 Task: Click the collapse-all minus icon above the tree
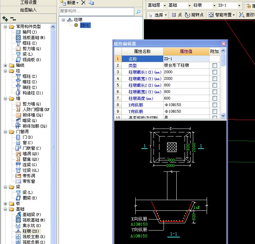pyautogui.click(x=13, y=19)
